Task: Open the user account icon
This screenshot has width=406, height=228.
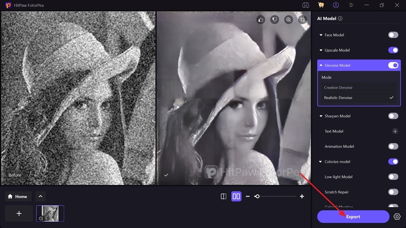Action: click(336, 5)
